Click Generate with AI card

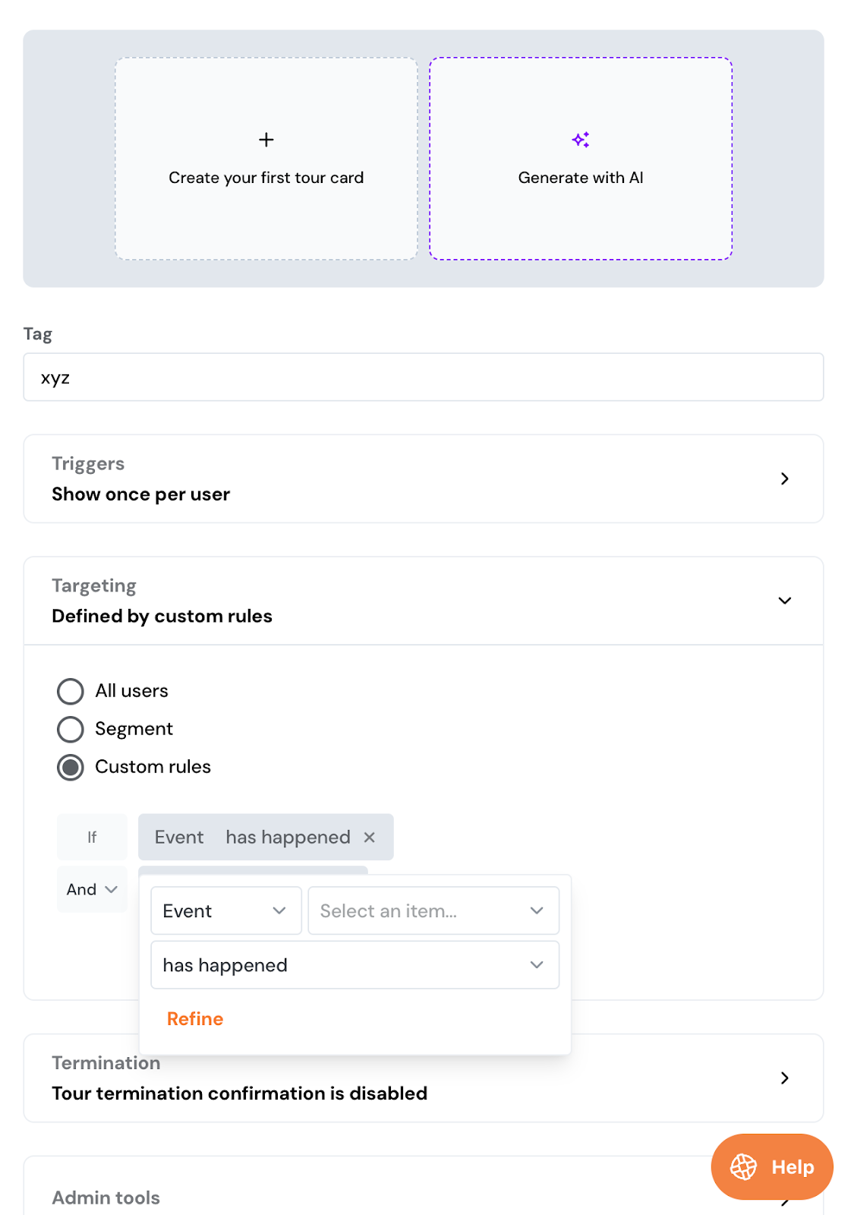coord(581,178)
